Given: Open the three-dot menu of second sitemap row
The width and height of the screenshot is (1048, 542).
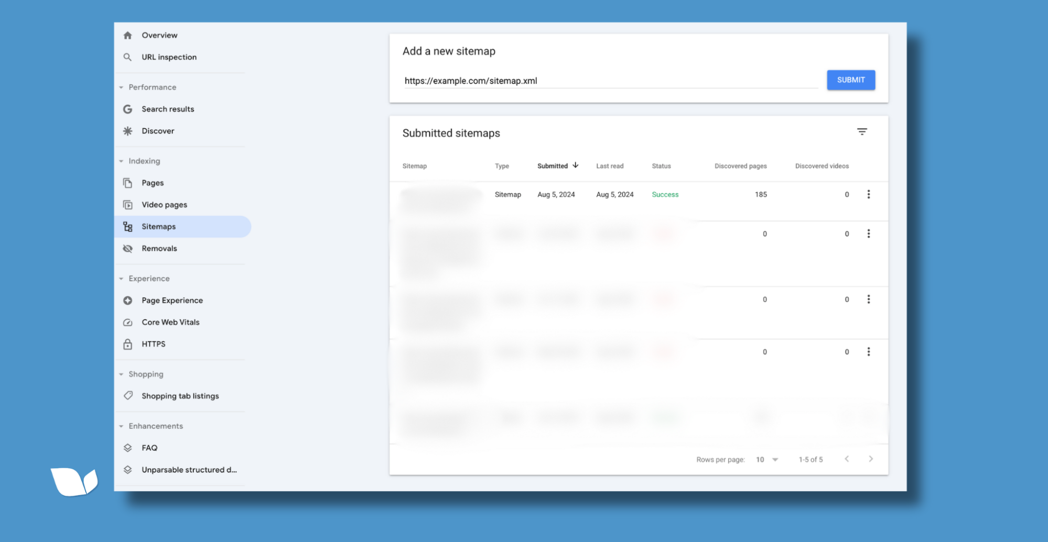Looking at the screenshot, I should [869, 234].
